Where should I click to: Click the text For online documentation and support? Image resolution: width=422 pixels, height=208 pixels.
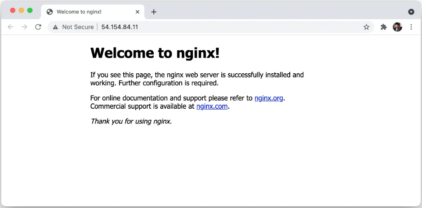click(148, 98)
